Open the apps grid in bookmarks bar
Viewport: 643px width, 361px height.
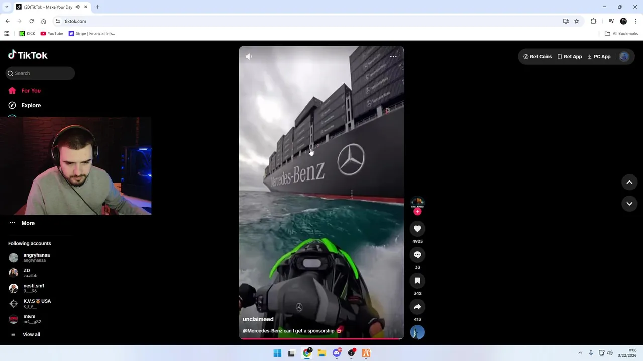(7, 34)
